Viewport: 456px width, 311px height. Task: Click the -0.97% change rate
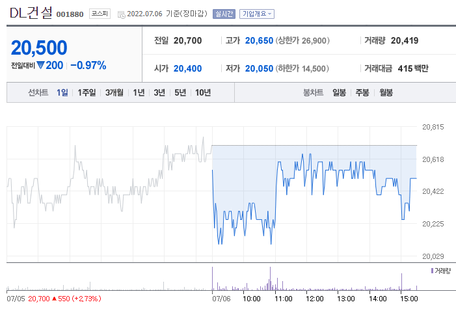tap(88, 65)
